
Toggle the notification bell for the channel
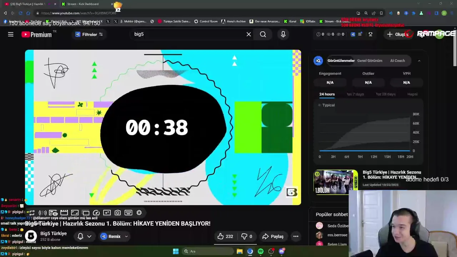pyautogui.click(x=80, y=236)
